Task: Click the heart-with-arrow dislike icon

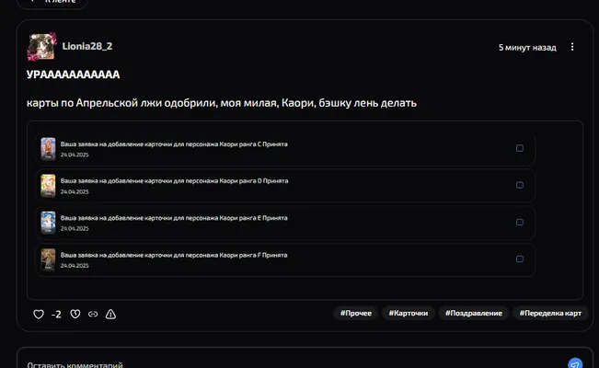Action: tap(75, 314)
